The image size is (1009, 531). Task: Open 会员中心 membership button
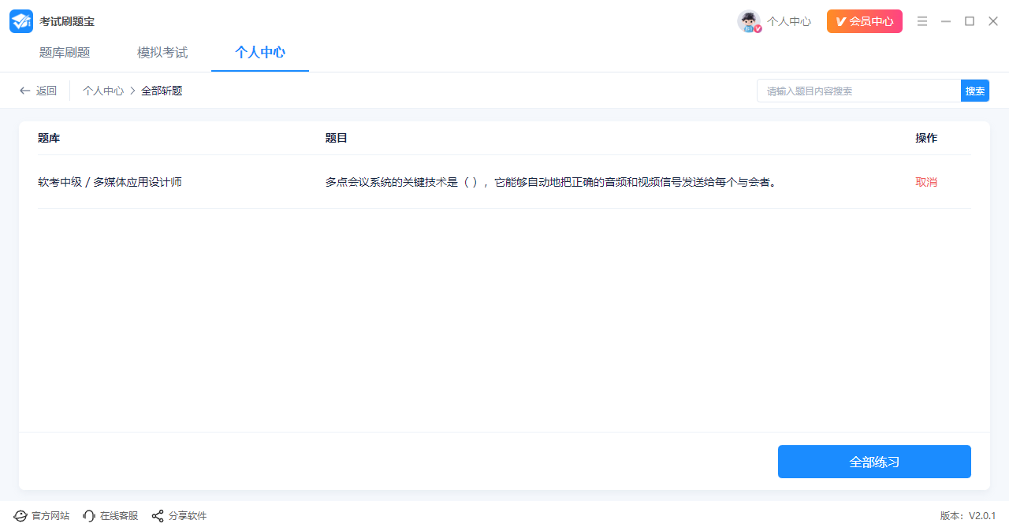click(865, 21)
